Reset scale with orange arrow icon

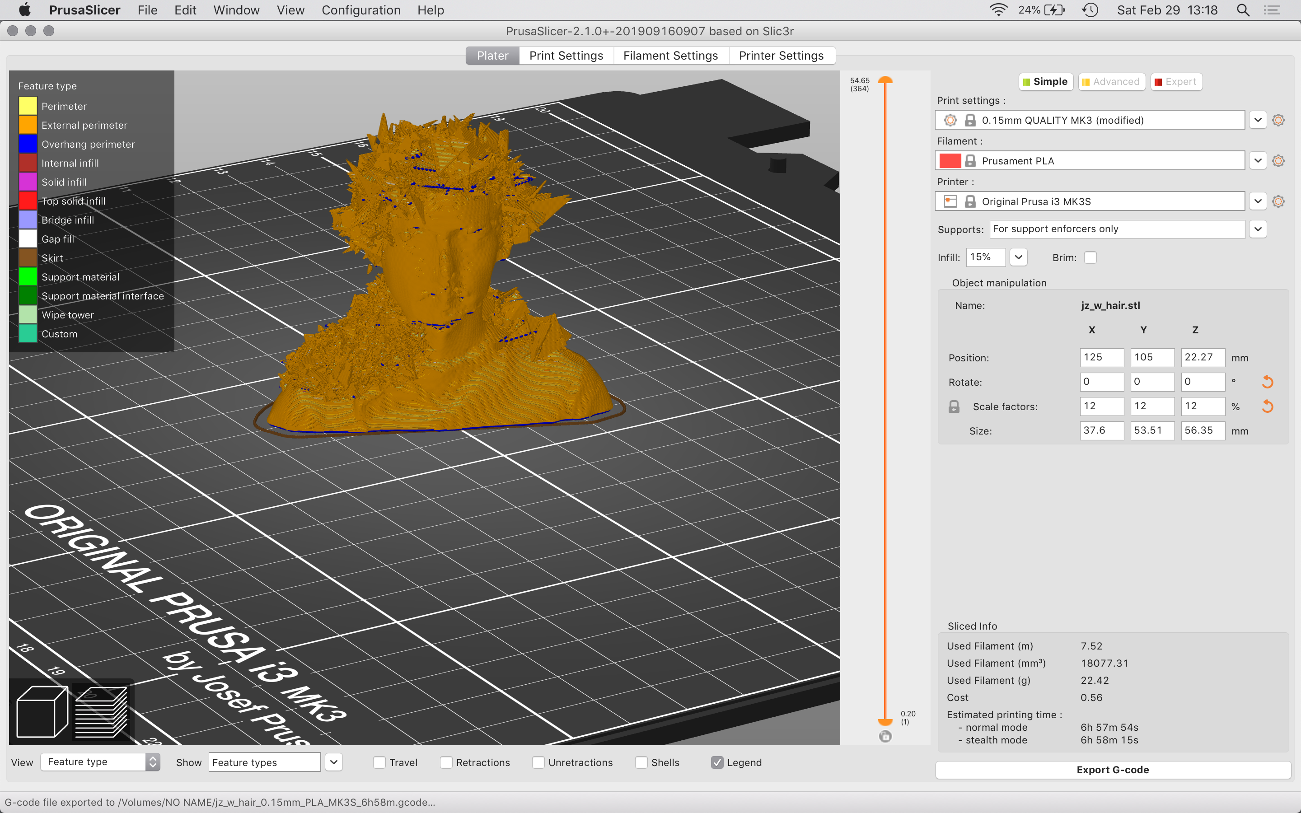(x=1267, y=406)
